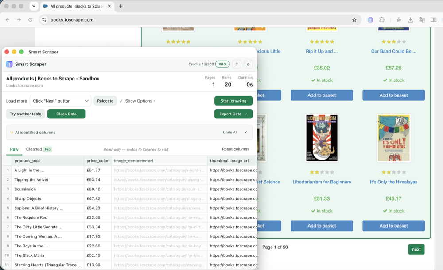Switch to the Raw tab

click(14, 149)
